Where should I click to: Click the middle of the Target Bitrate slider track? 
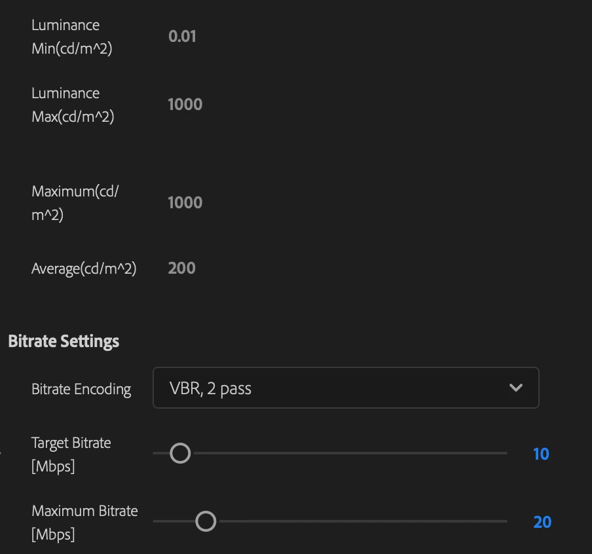[x=330, y=453]
